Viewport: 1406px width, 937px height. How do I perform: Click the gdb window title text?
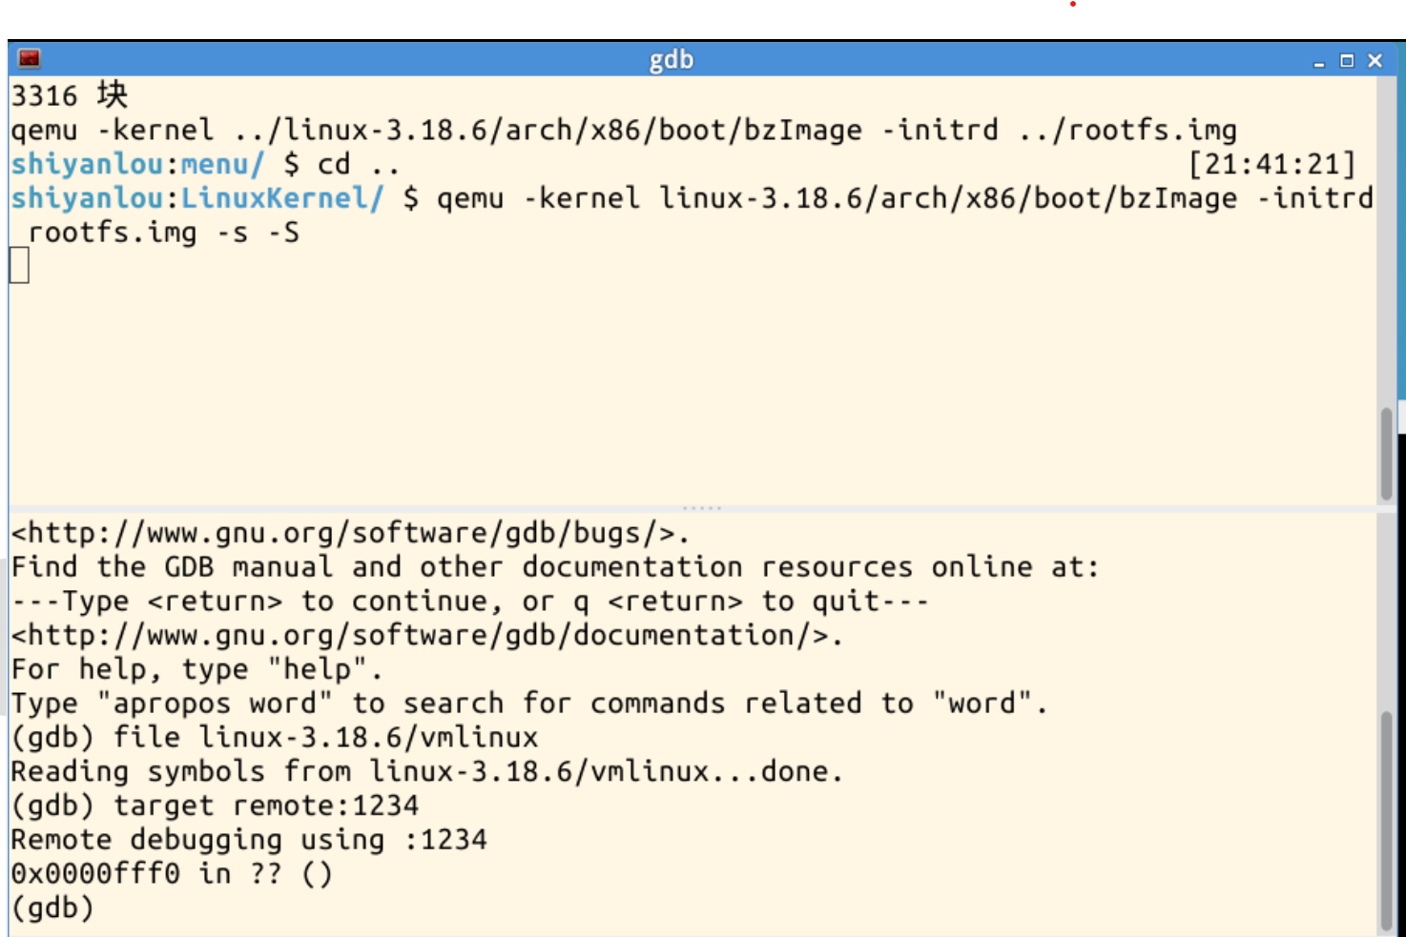point(672,60)
